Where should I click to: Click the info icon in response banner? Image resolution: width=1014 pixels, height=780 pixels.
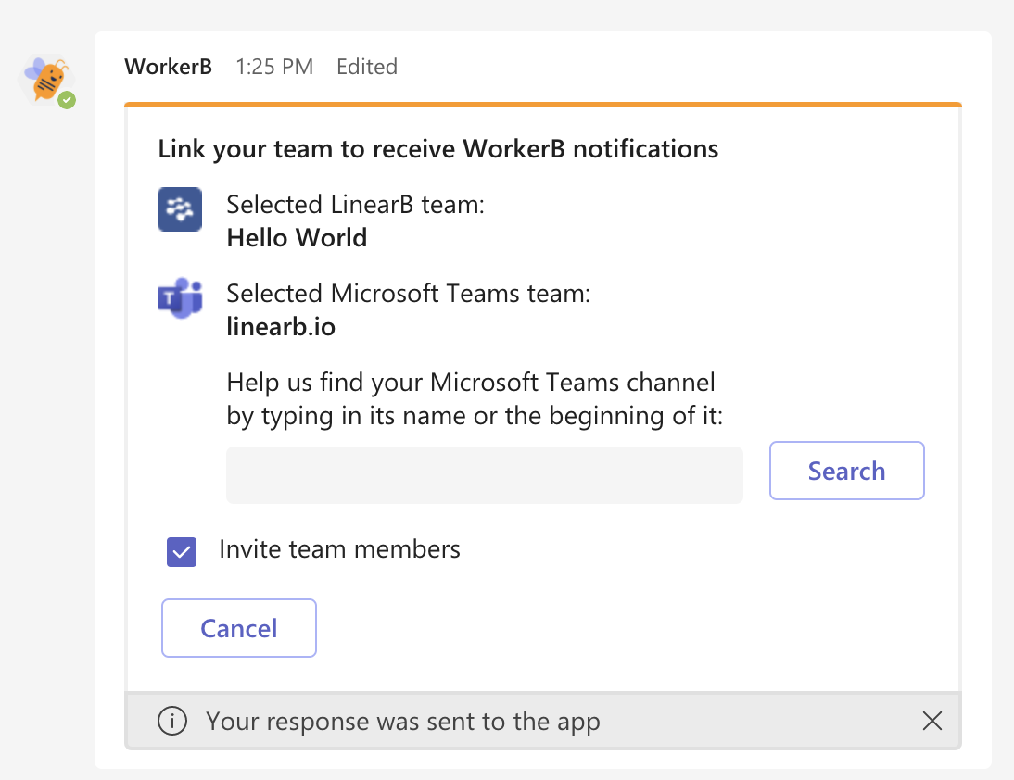[172, 721]
